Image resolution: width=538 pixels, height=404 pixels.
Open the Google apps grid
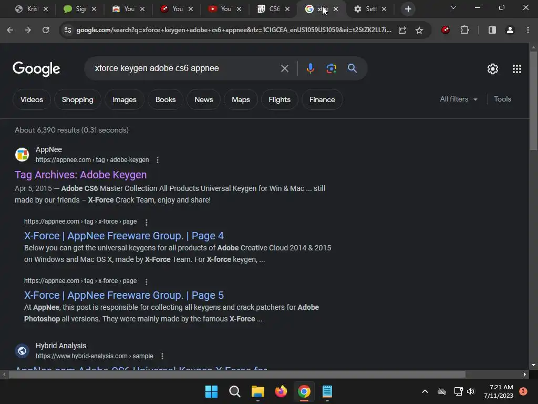tap(517, 69)
